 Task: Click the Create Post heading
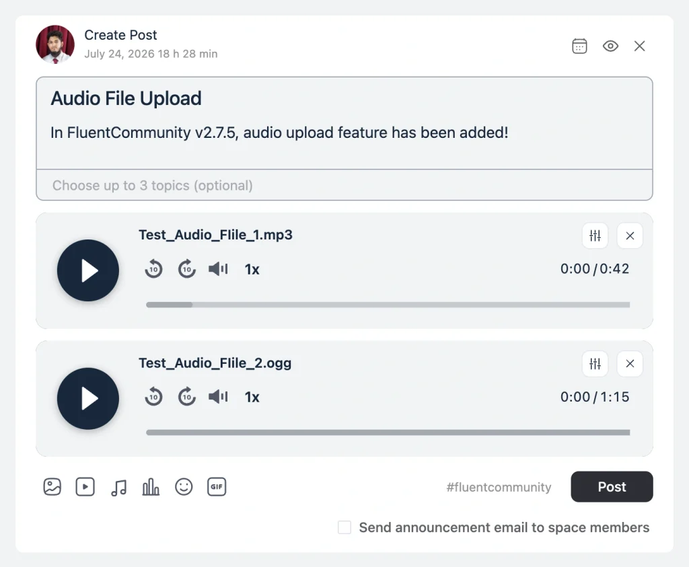pos(120,35)
